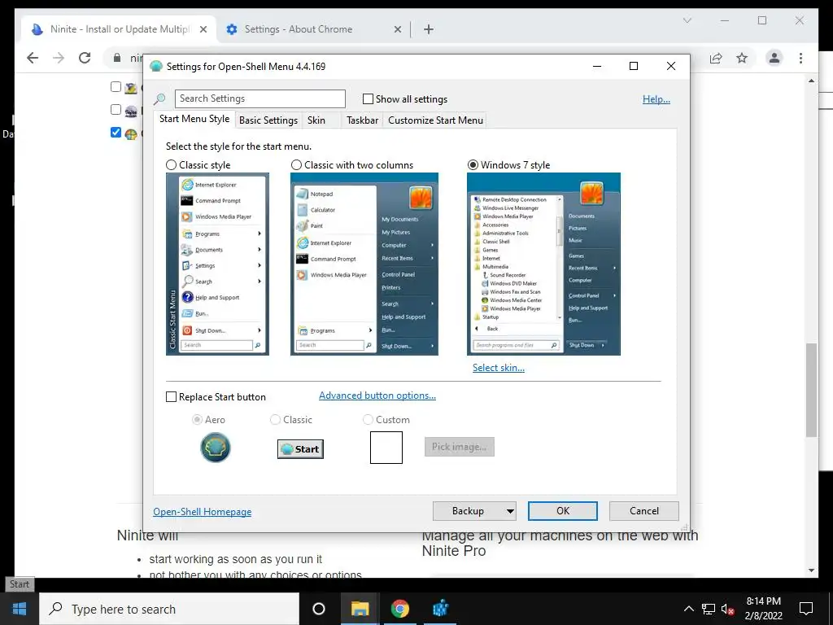Open Advanced button options... link
Viewport: 833px width, 625px height.
point(377,396)
